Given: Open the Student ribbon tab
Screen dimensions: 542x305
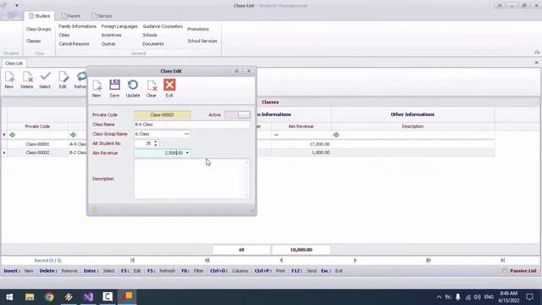Looking at the screenshot, I should click(x=39, y=16).
